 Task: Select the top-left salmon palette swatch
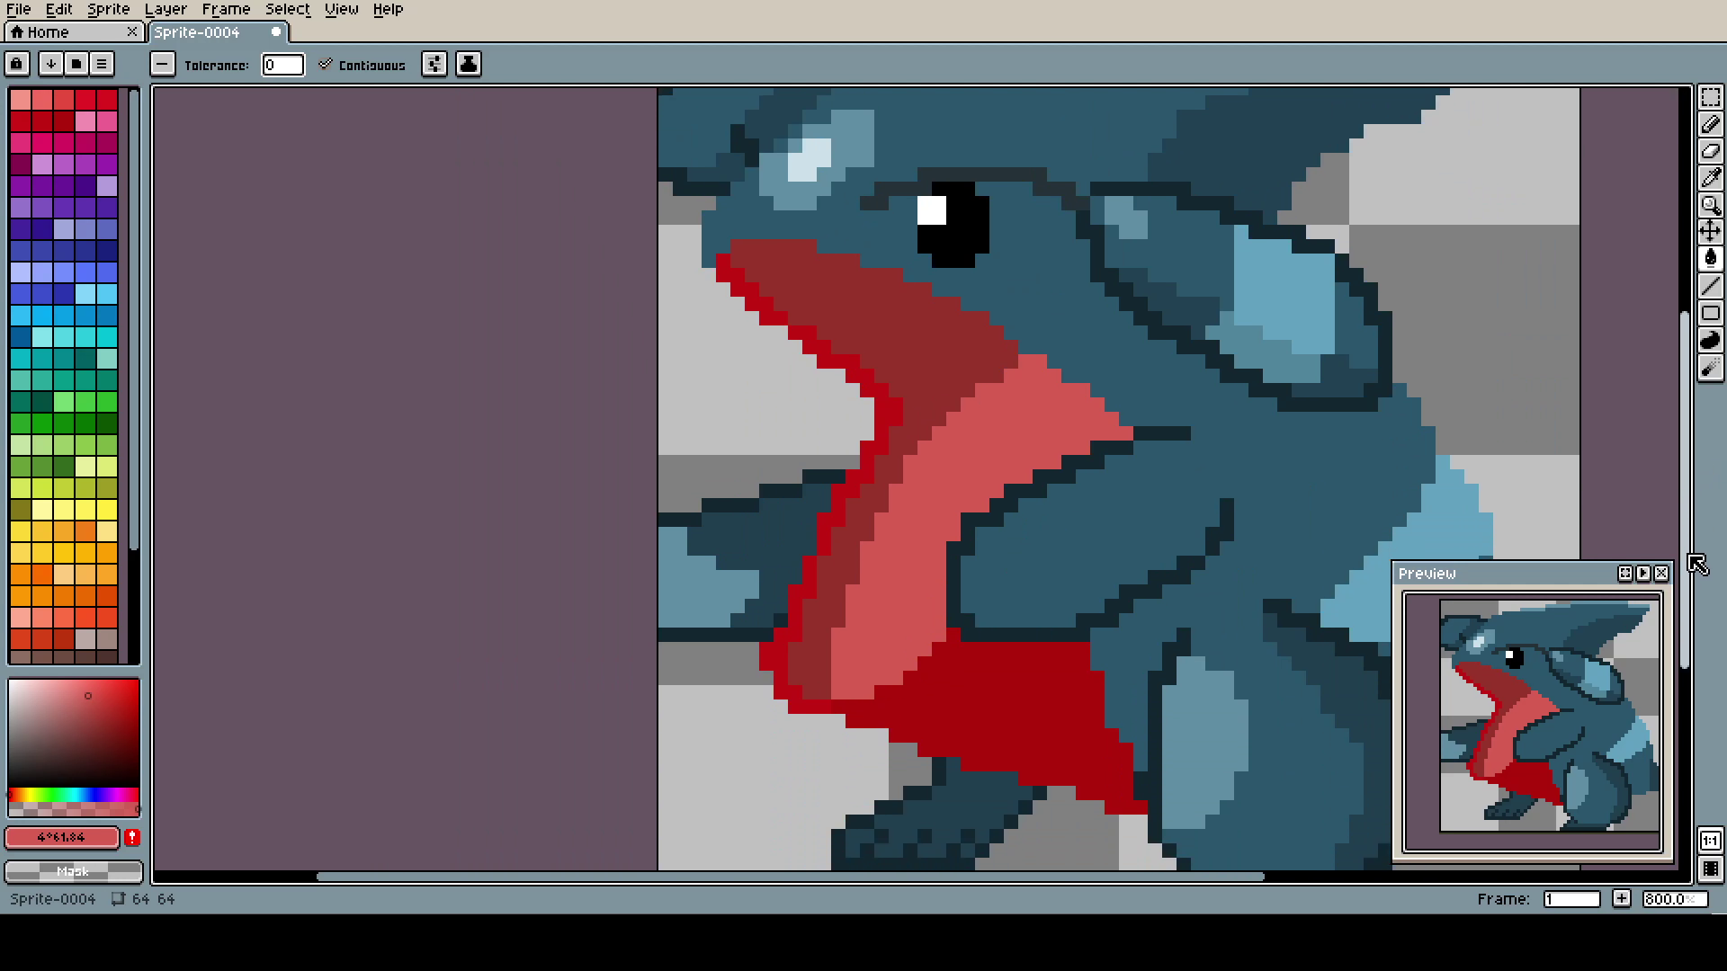[21, 99]
